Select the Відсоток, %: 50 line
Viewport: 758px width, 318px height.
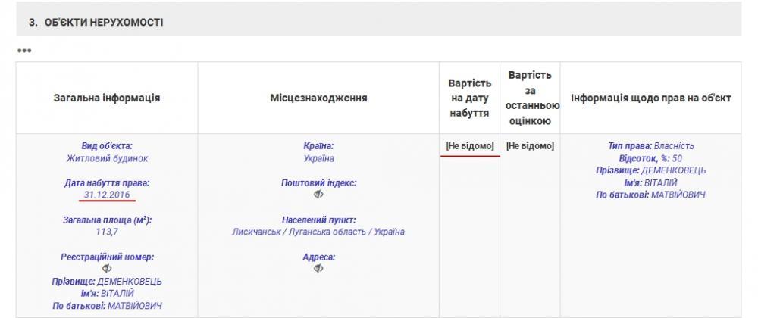[650, 158]
